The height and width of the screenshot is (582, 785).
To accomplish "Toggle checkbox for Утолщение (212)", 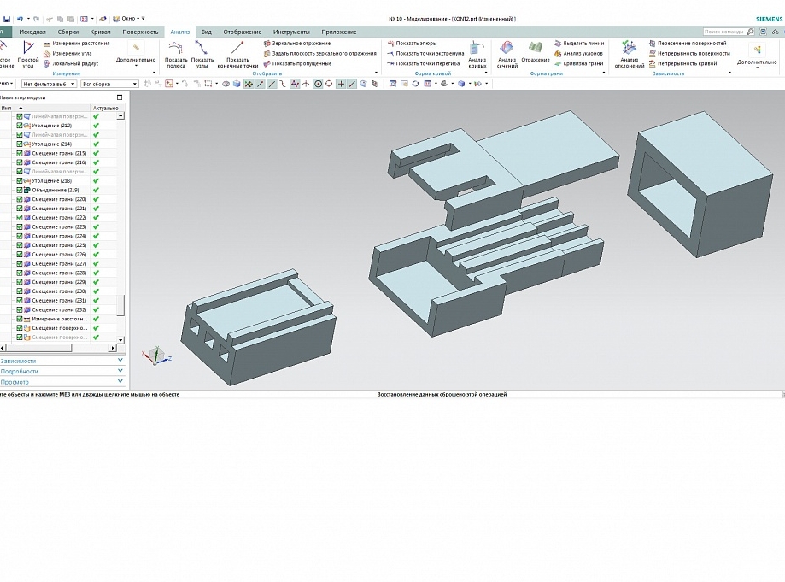I will click(20, 126).
